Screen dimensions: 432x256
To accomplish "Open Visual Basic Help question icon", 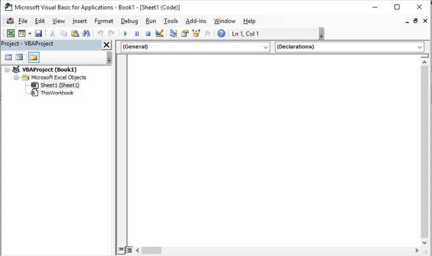I will click(x=221, y=34).
